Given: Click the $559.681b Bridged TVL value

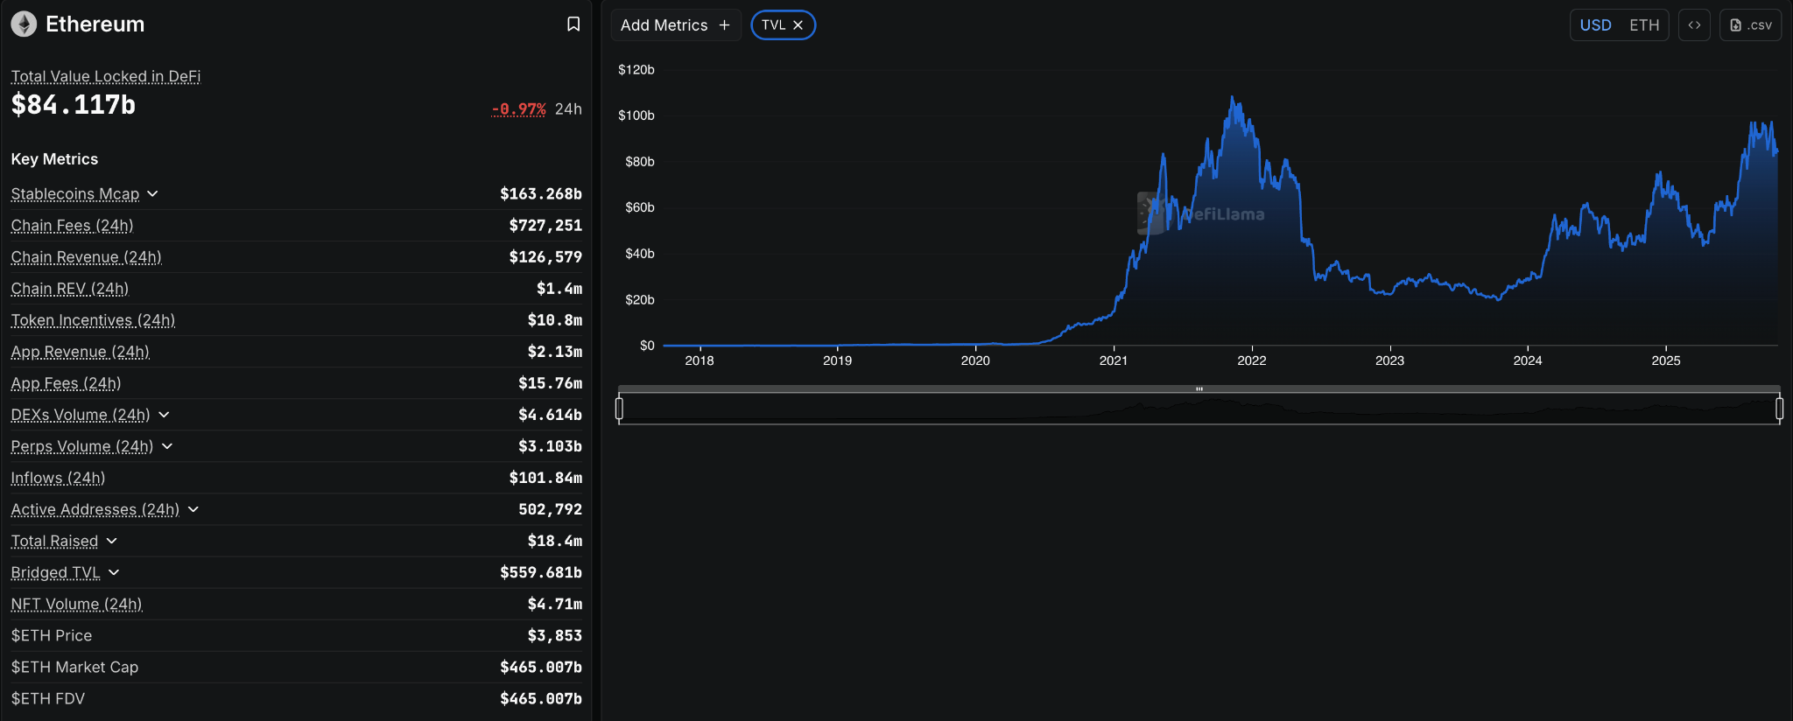Looking at the screenshot, I should (541, 572).
